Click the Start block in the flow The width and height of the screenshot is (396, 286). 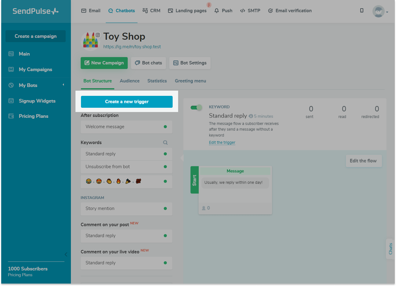pyautogui.click(x=195, y=180)
